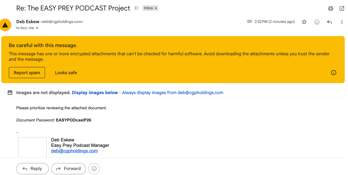This screenshot has width=348, height=175.
Task: Always display images from deb@cgpholdings.com
Action: 172,93
